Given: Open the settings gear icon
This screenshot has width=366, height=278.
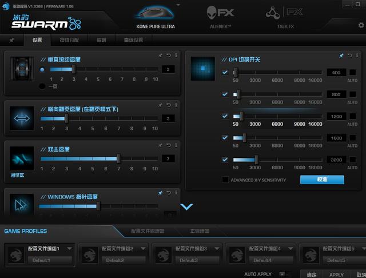Looking at the screenshot, I should [361, 25].
